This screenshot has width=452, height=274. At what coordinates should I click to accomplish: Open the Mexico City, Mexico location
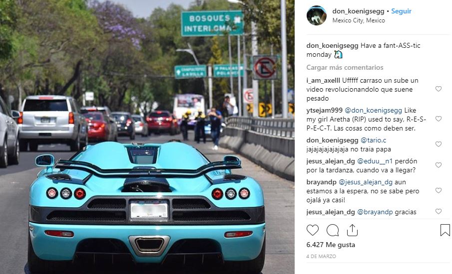pyautogui.click(x=359, y=20)
